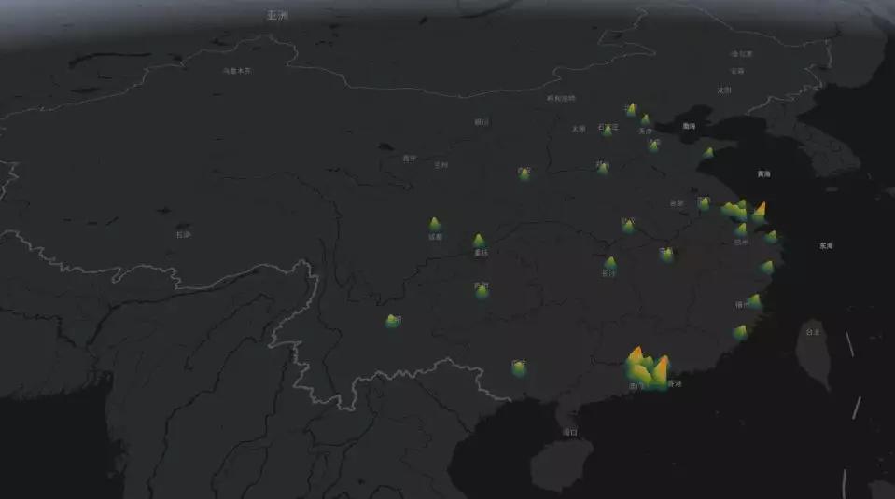Select the data spike over Nanjing
The image size is (895, 499).
click(705, 203)
